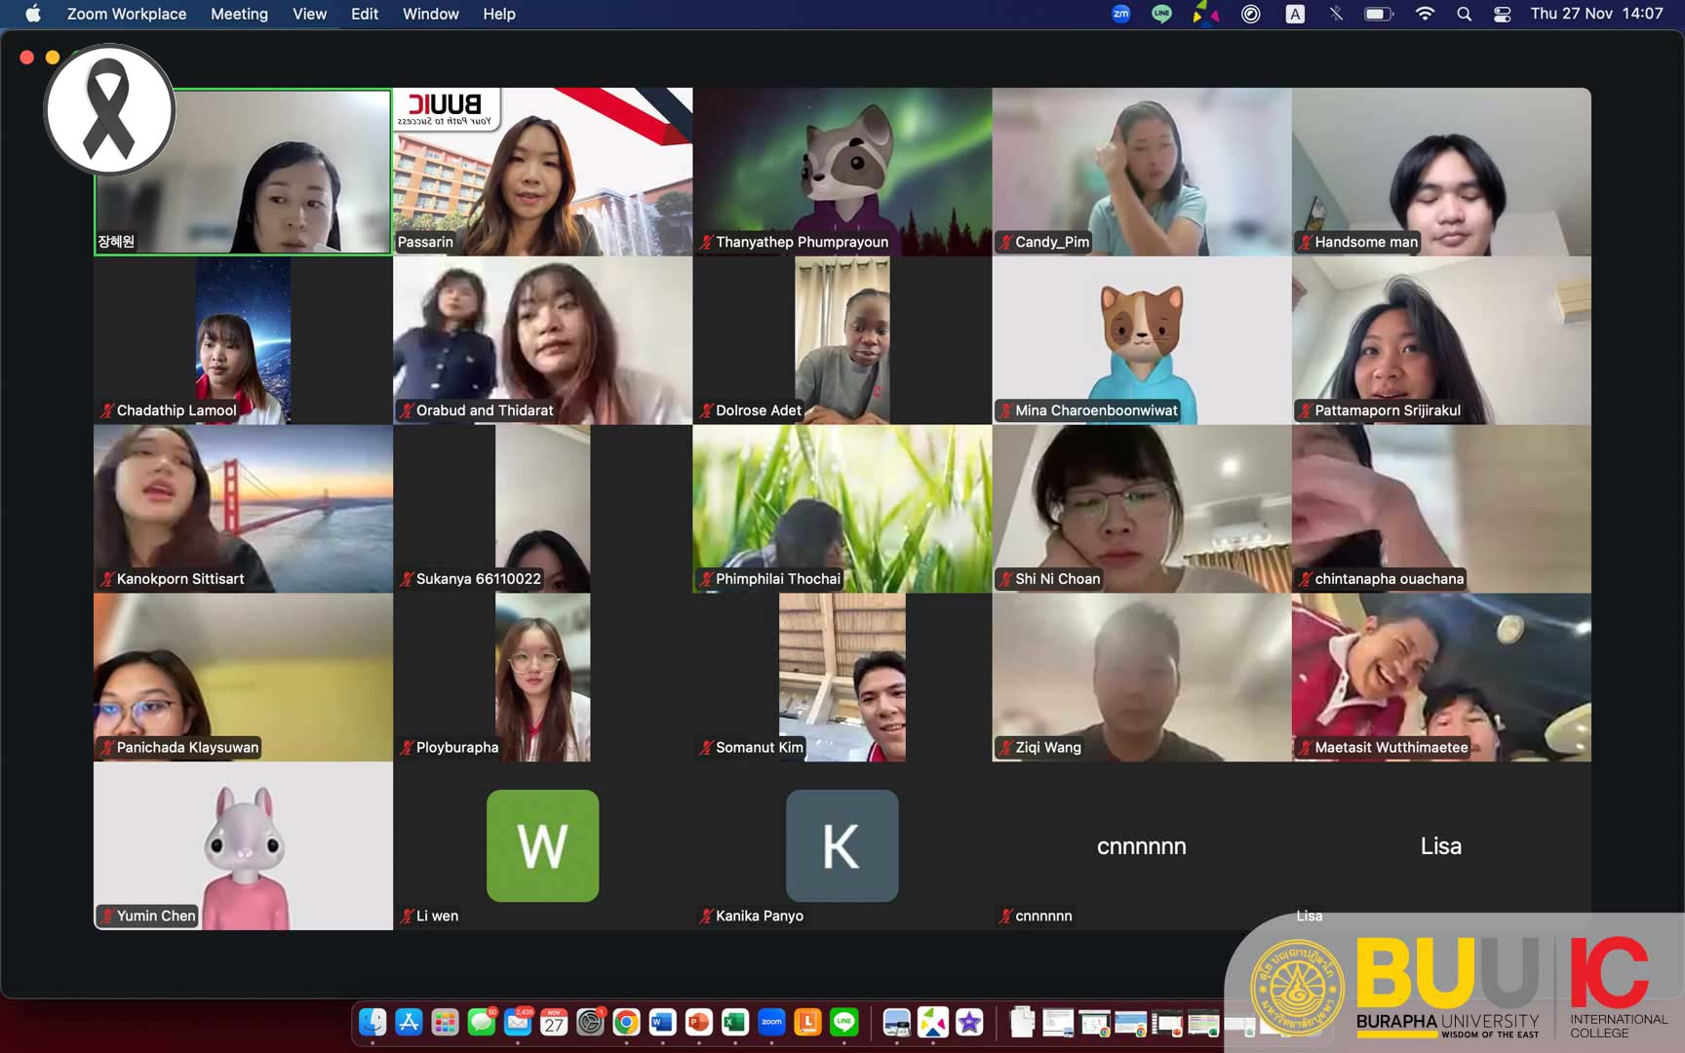
Task: Click the date and time clock
Action: [1596, 14]
